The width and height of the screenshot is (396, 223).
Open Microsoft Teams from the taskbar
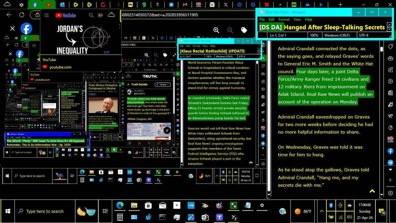tap(220, 217)
